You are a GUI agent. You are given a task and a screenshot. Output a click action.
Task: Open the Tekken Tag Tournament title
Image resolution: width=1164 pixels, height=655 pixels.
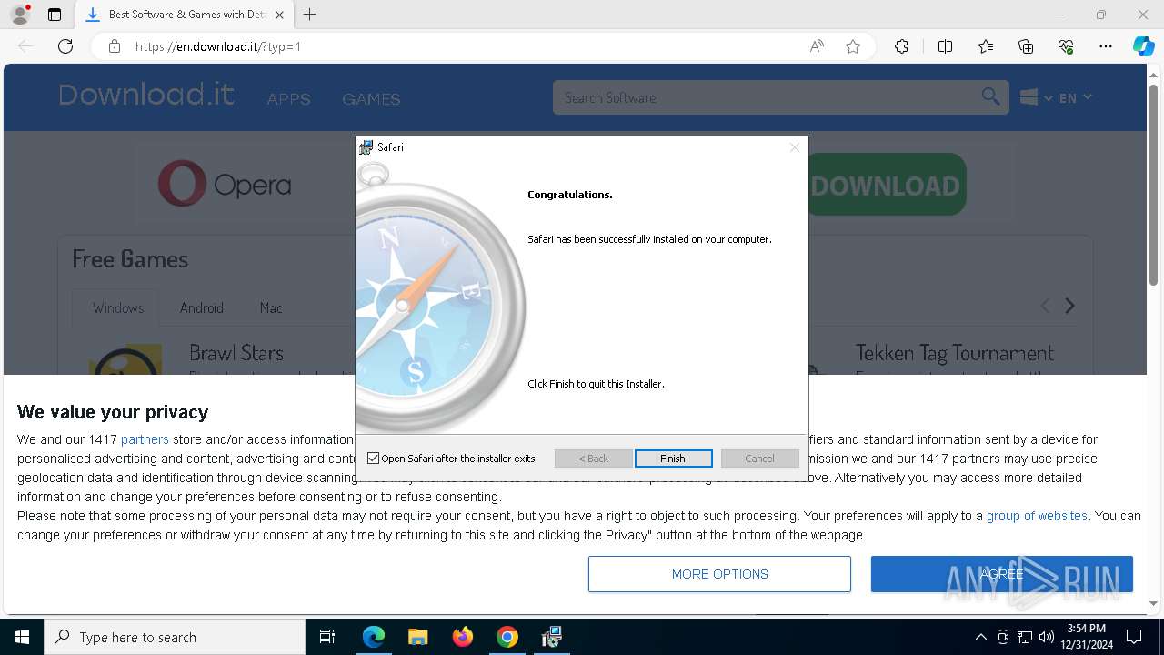(954, 353)
